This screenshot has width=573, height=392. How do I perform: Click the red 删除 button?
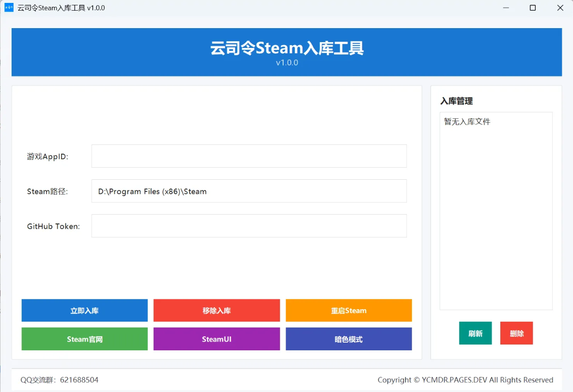(516, 333)
